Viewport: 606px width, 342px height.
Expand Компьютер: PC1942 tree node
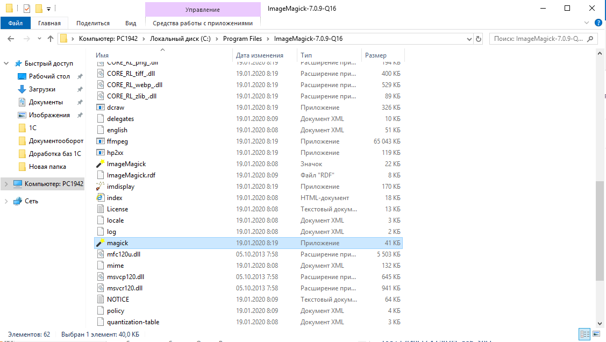[x=6, y=184]
